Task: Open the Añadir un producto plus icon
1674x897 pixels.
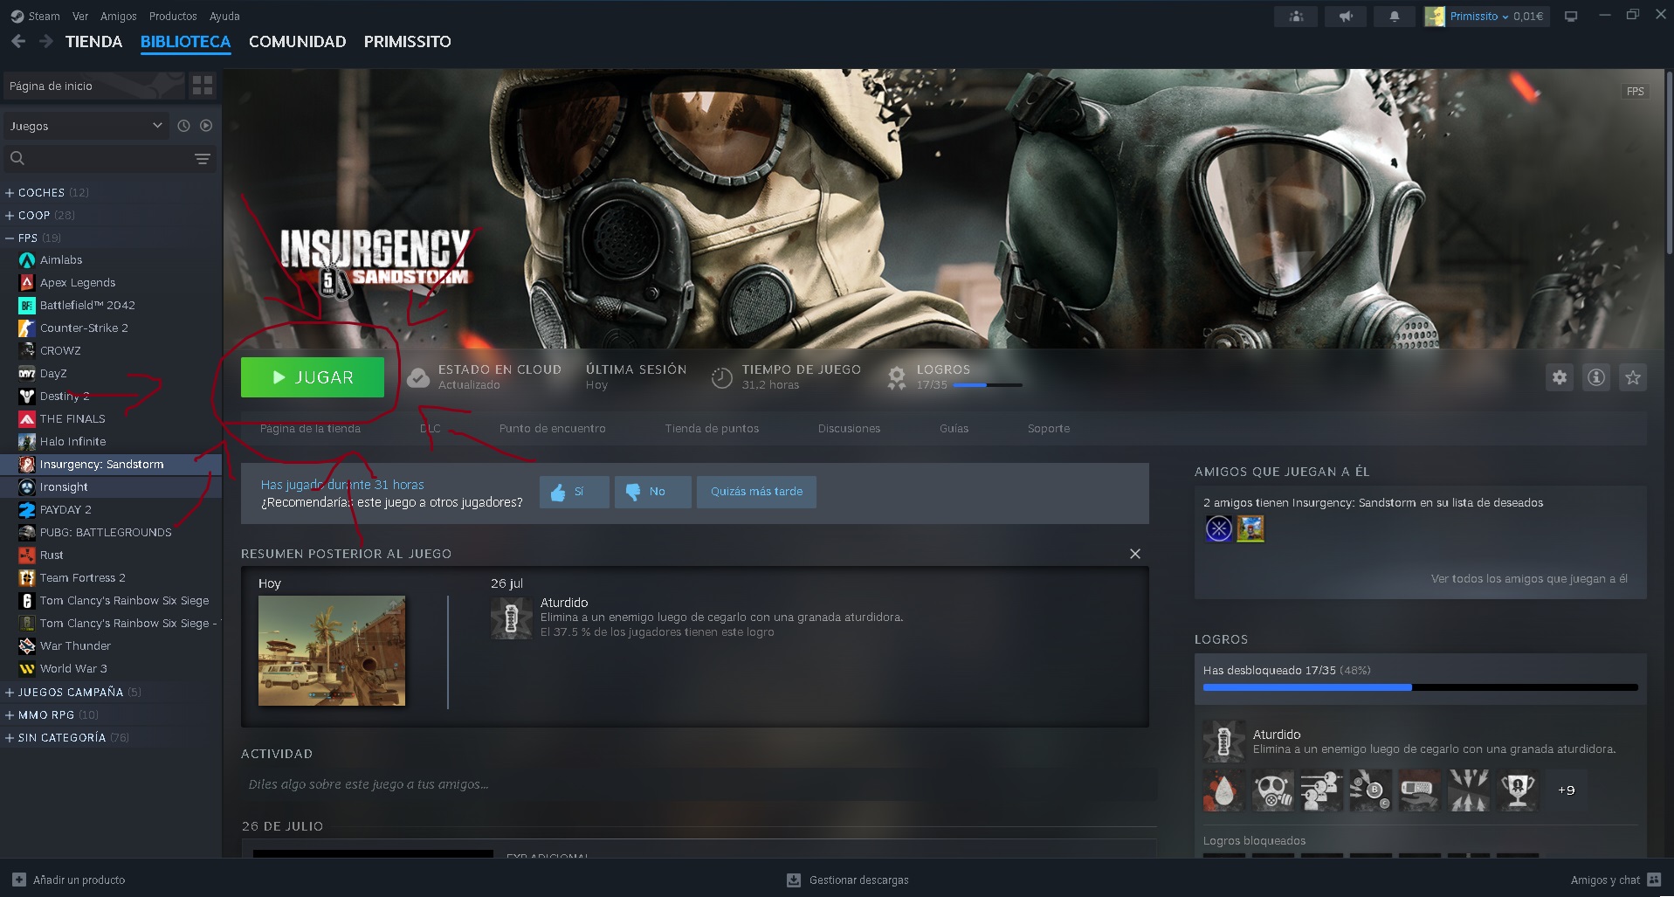Action: [x=19, y=880]
